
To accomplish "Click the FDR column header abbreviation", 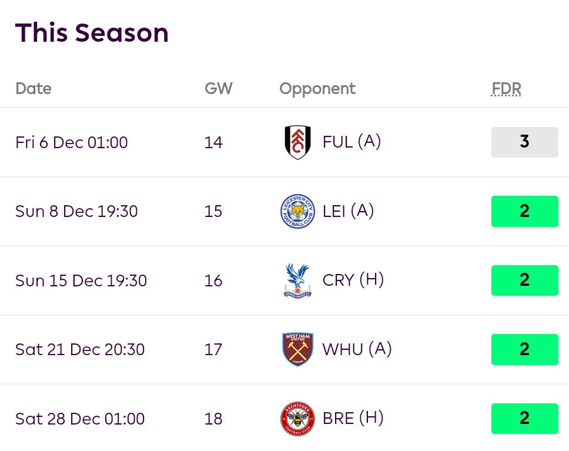I will (x=506, y=89).
